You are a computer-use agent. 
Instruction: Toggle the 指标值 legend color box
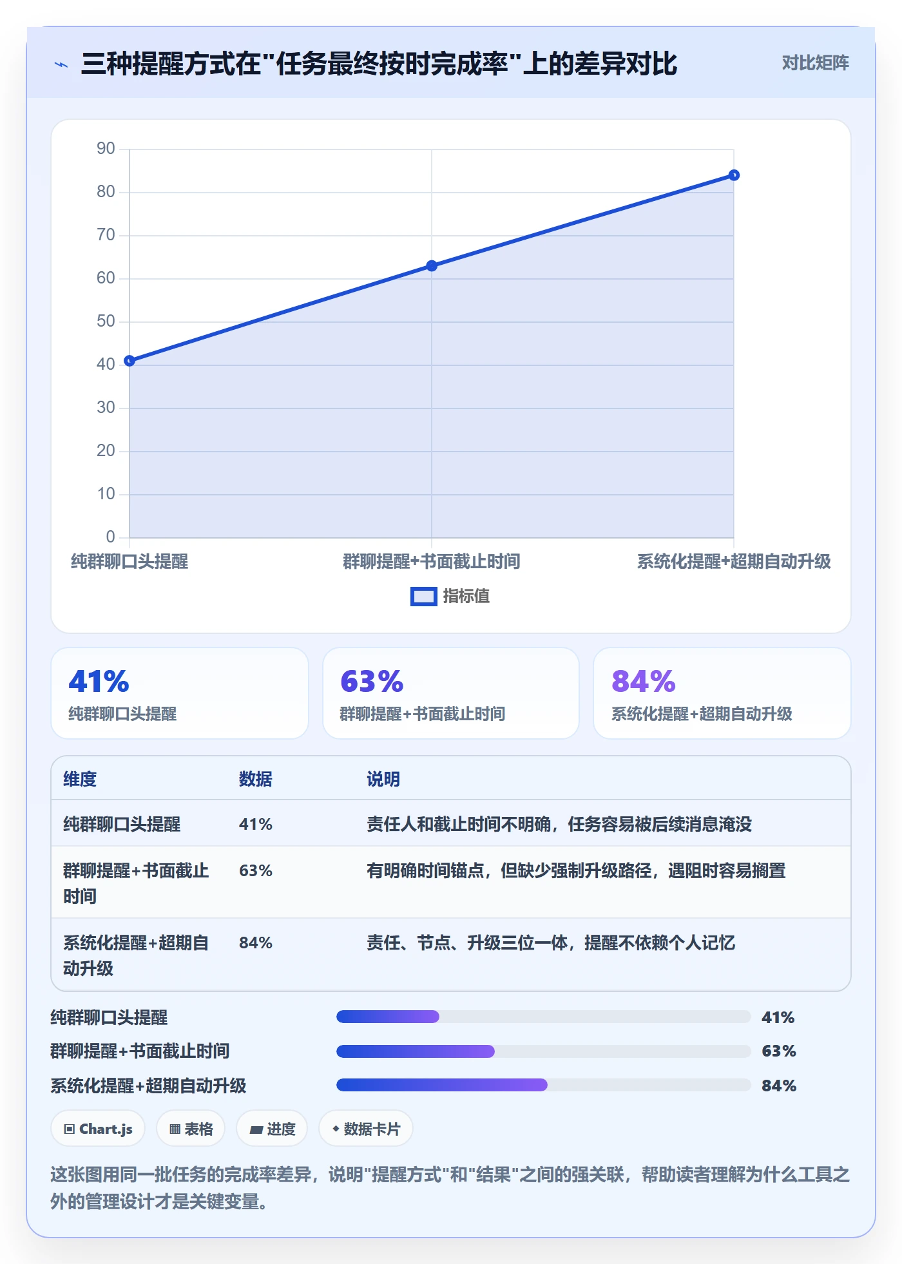click(424, 597)
